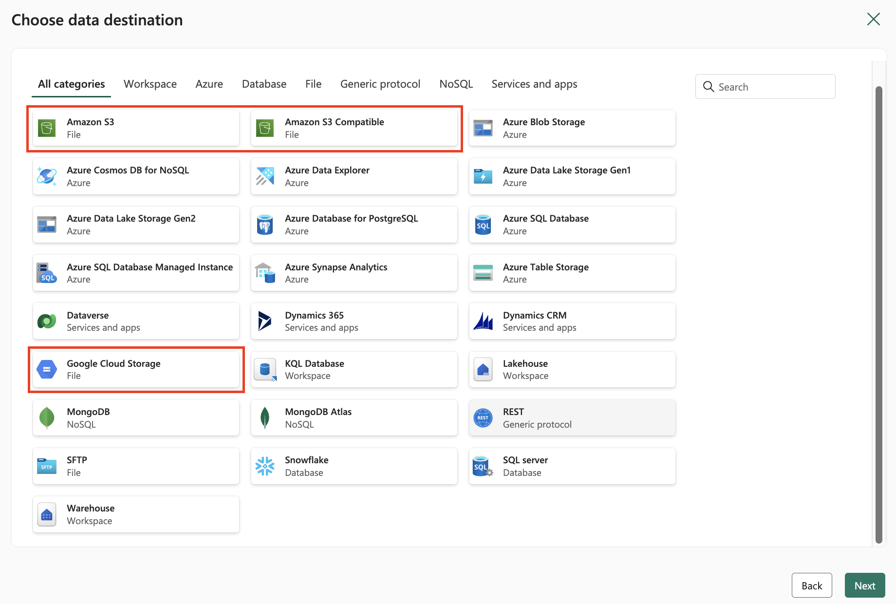Select Azure SQL Database title text
This screenshot has height=604, width=896.
(546, 218)
